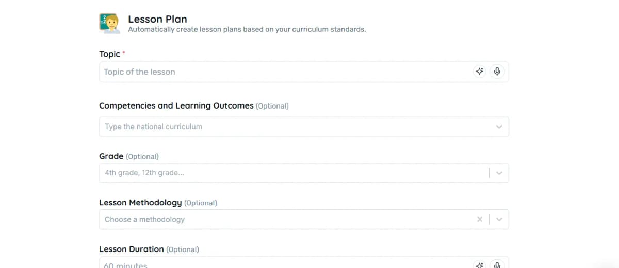The width and height of the screenshot is (619, 268).
Task: Expand the Lesson Methodology dropdown arrow
Action: pyautogui.click(x=499, y=219)
